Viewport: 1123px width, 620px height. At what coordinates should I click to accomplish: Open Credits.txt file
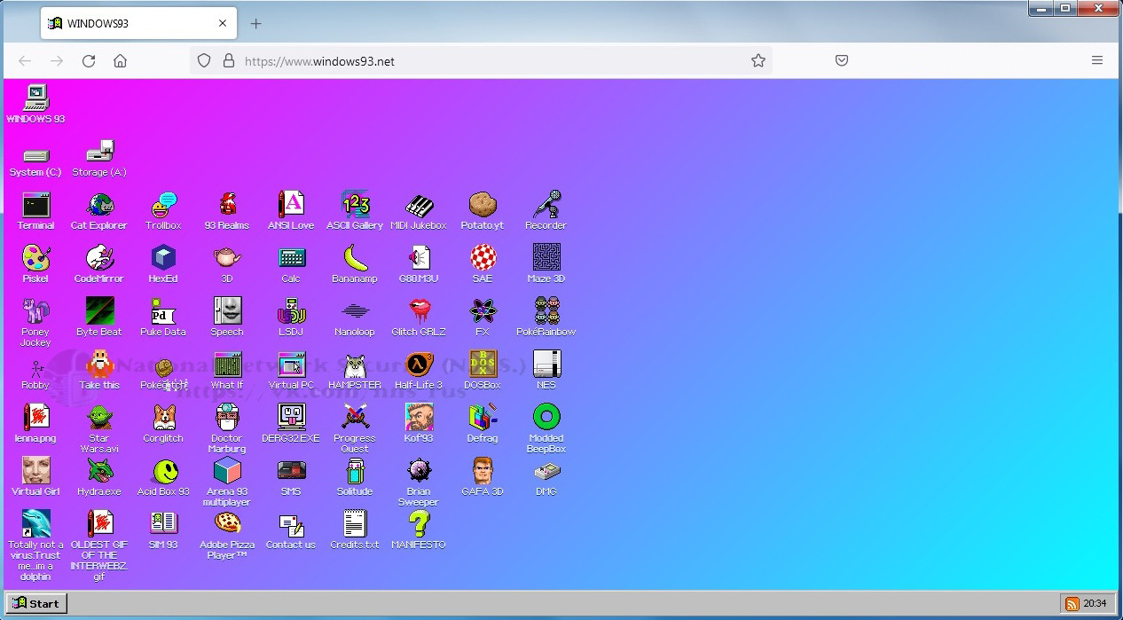pos(355,524)
